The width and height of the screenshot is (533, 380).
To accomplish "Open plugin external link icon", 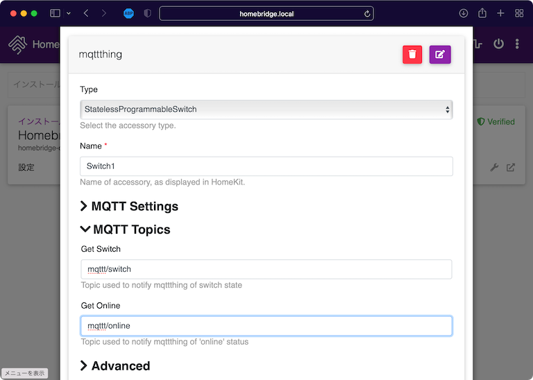I will tap(511, 167).
